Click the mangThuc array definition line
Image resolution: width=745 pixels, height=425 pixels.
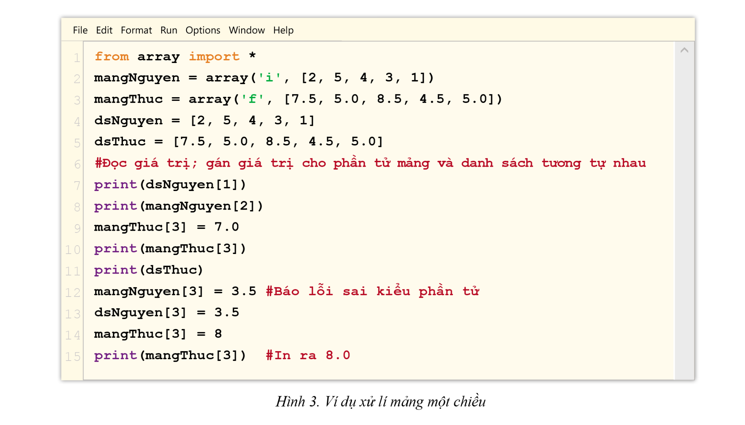298,99
